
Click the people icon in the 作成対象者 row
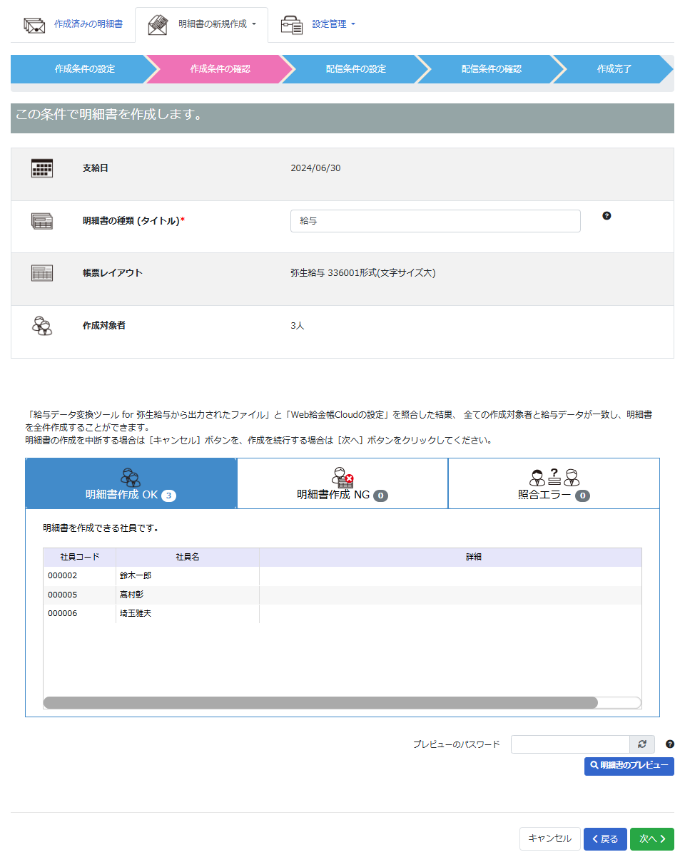pos(42,326)
